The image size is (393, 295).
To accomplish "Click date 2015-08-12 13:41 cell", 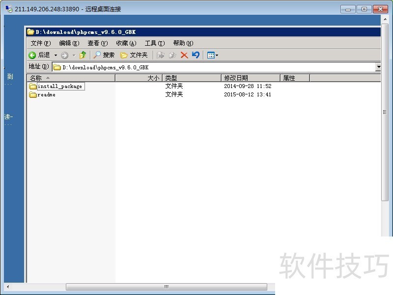I will click(248, 94).
